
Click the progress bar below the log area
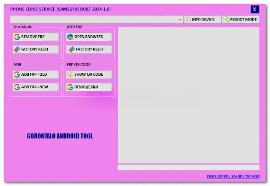pyautogui.click(x=188, y=167)
